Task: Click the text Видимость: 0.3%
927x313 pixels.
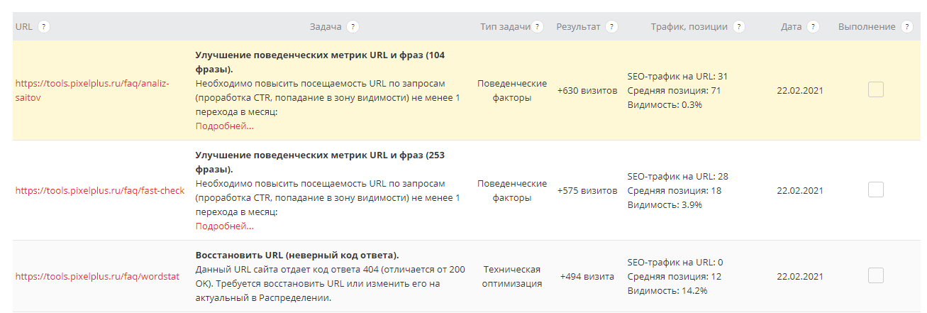Action: (x=665, y=104)
